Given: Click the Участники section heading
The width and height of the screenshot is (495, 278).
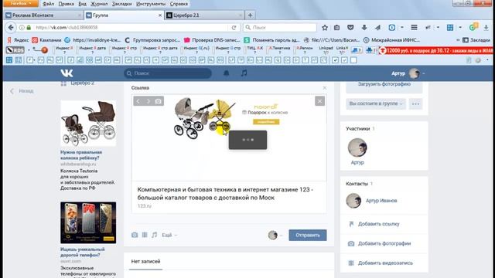Looking at the screenshot, I should 357,129.
